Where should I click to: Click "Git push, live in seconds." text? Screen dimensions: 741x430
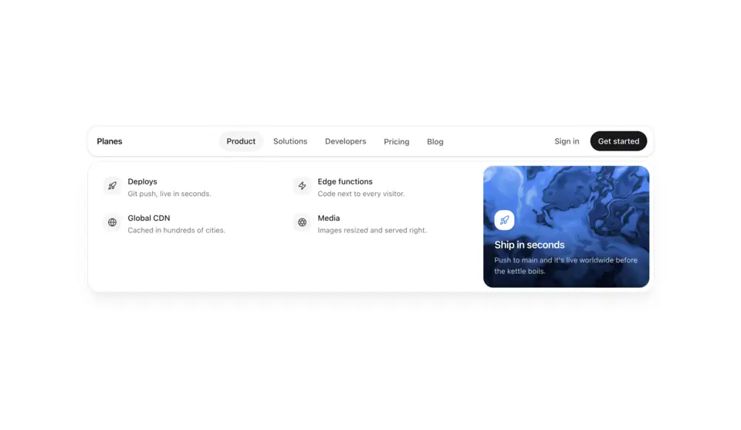pos(169,194)
